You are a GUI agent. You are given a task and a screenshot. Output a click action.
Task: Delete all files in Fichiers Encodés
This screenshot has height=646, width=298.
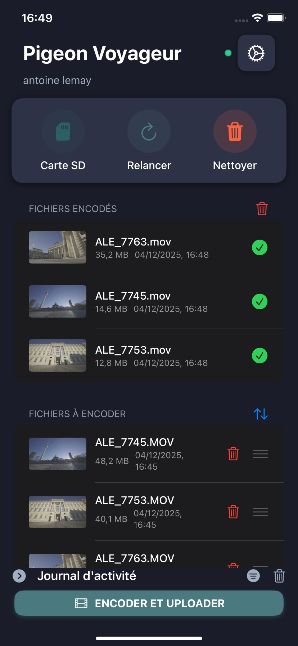(262, 208)
